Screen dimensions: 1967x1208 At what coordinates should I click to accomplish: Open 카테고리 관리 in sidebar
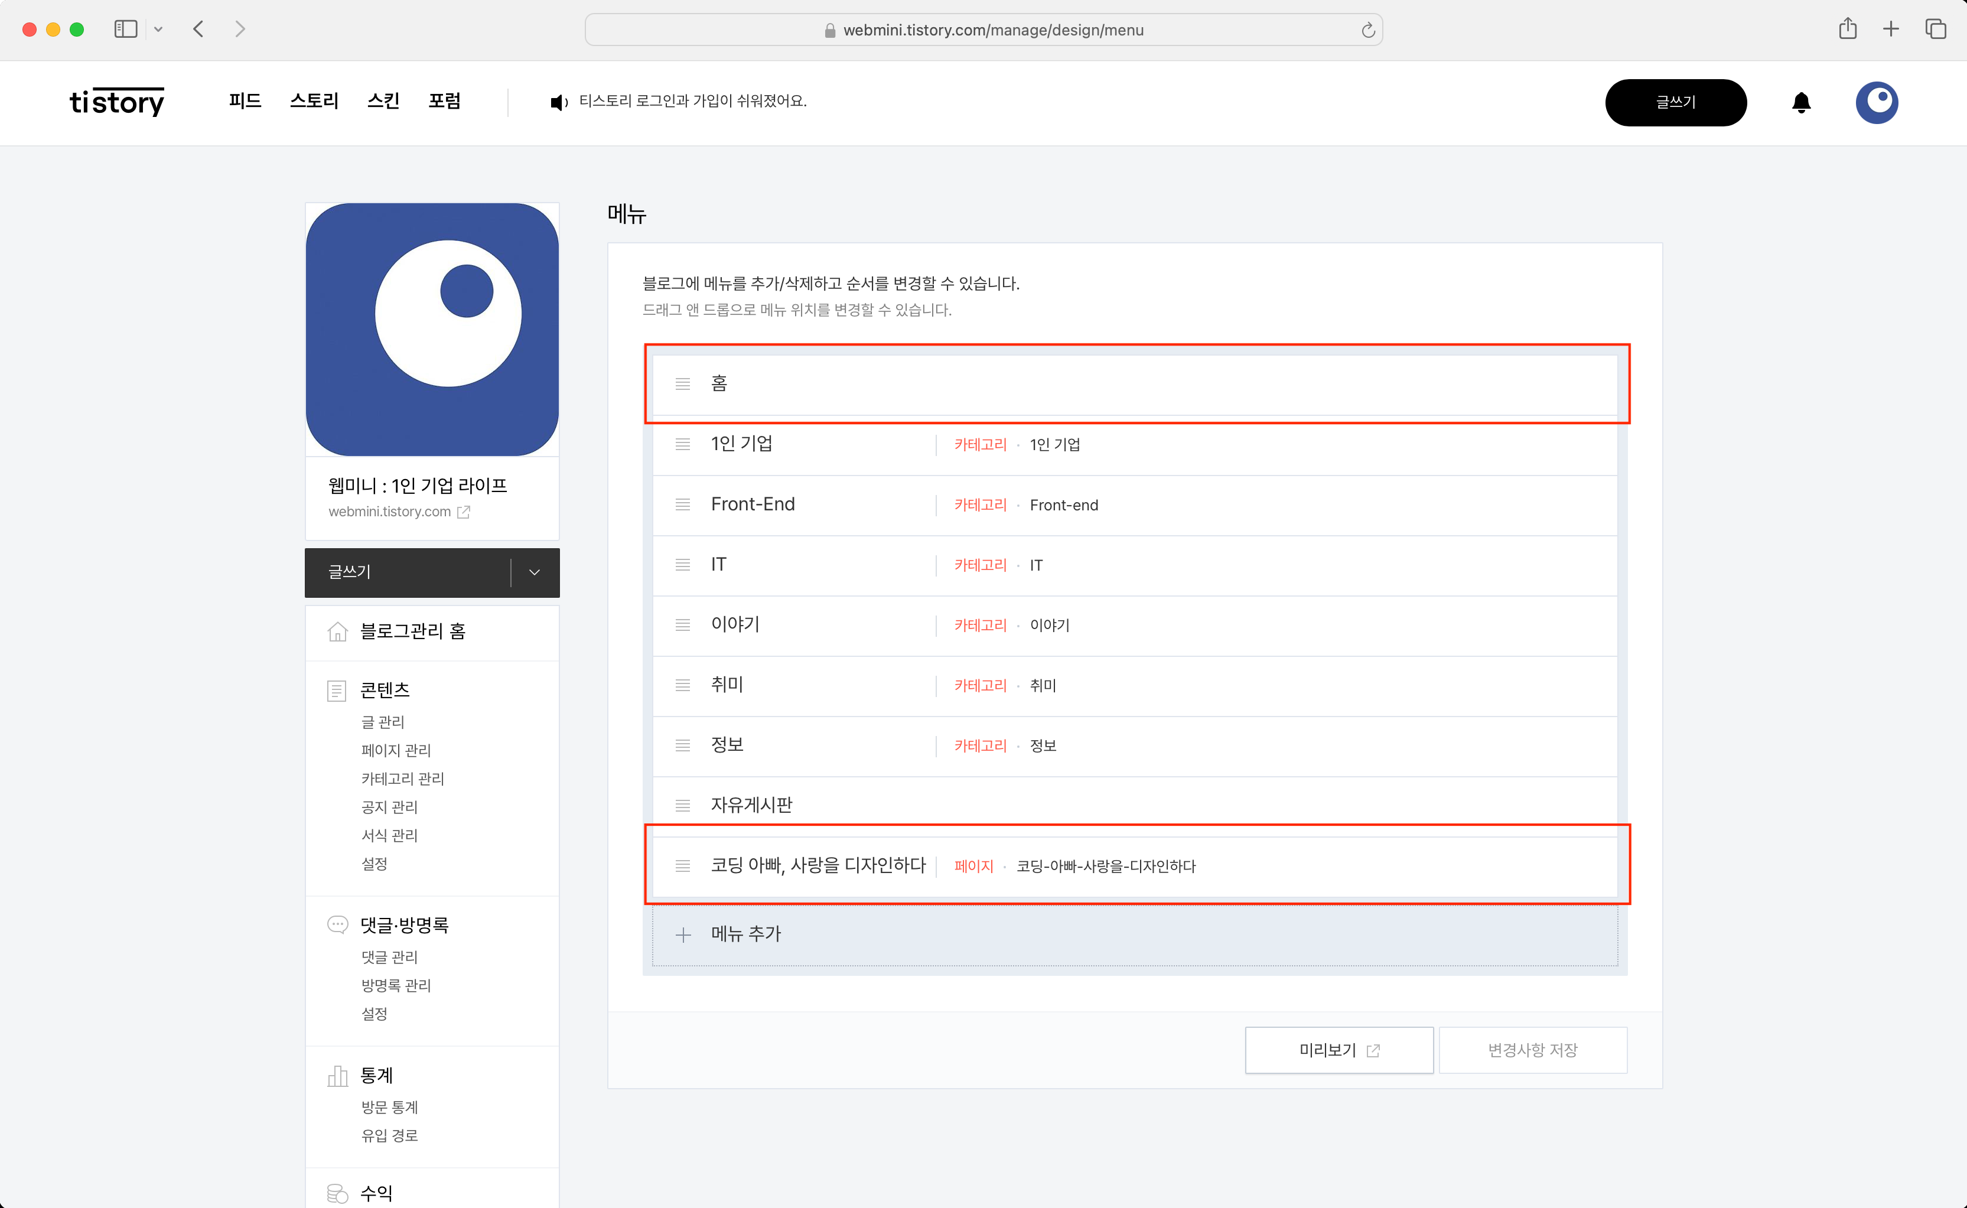(403, 778)
